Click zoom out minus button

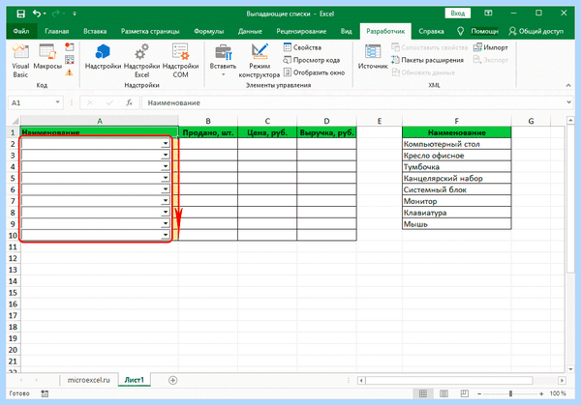[479, 394]
